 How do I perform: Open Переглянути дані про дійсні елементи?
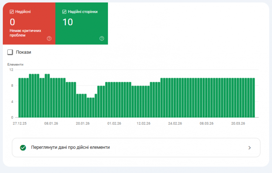(x=136, y=147)
